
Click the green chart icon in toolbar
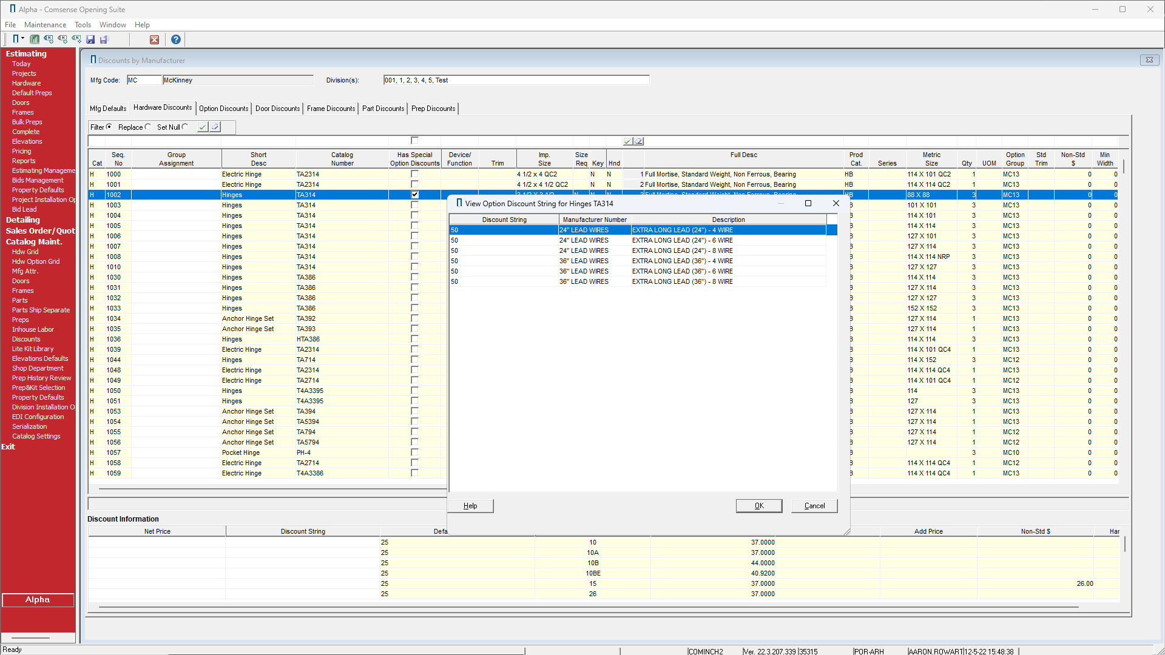(35, 39)
